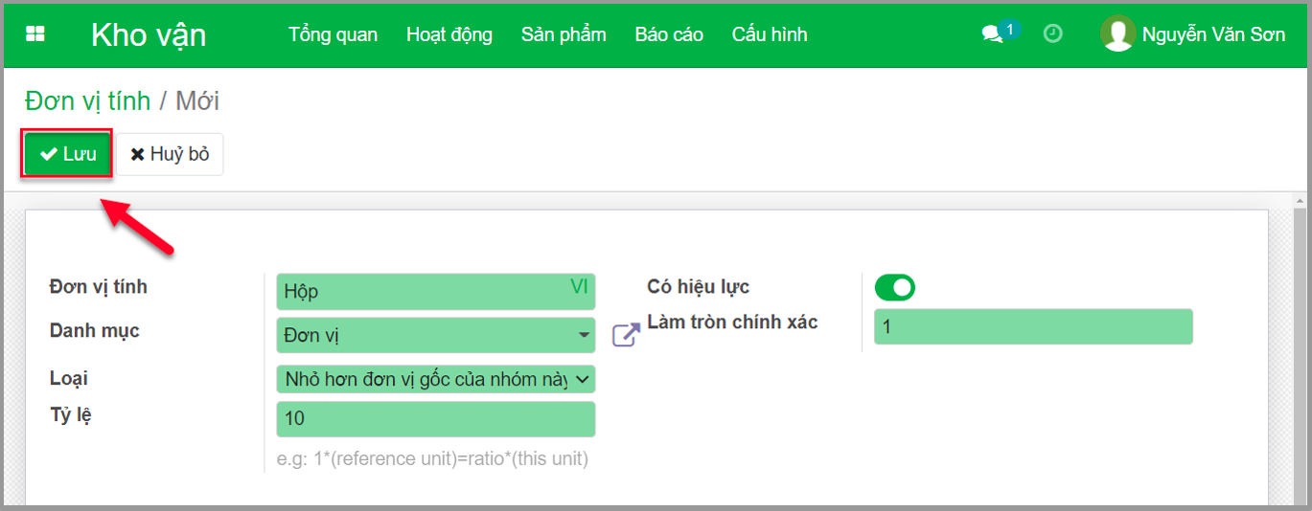
Task: Click the Tỷ lệ ratio field
Action: (x=435, y=419)
